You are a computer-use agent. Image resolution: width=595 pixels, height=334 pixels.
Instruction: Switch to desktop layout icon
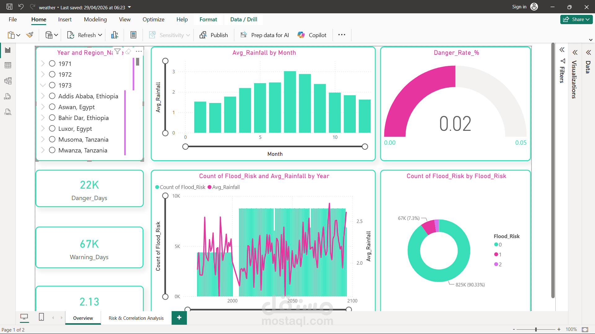click(x=24, y=317)
